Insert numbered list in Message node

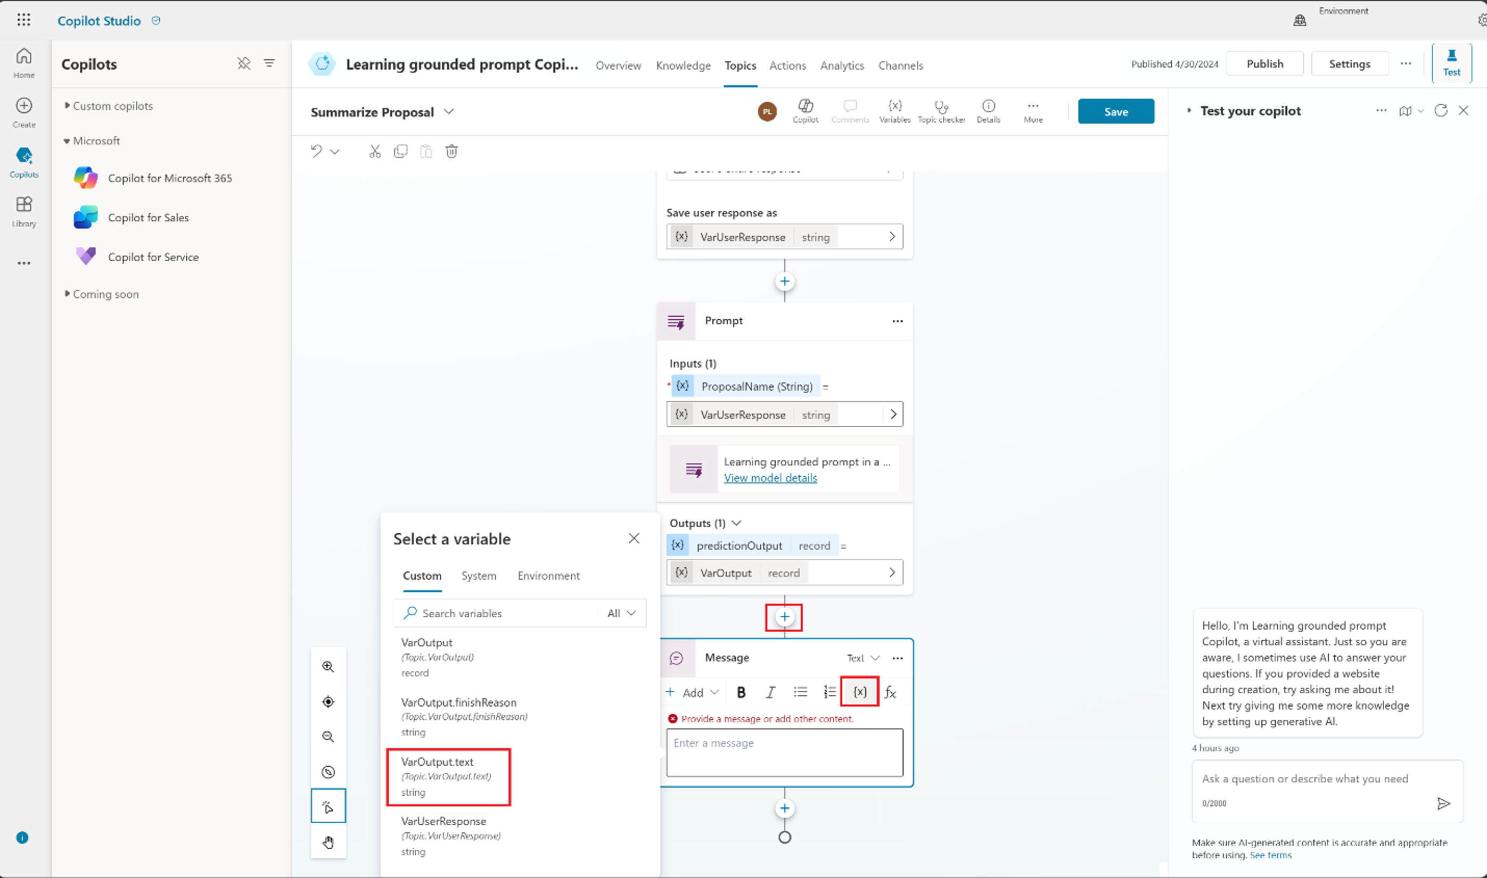[x=829, y=692]
